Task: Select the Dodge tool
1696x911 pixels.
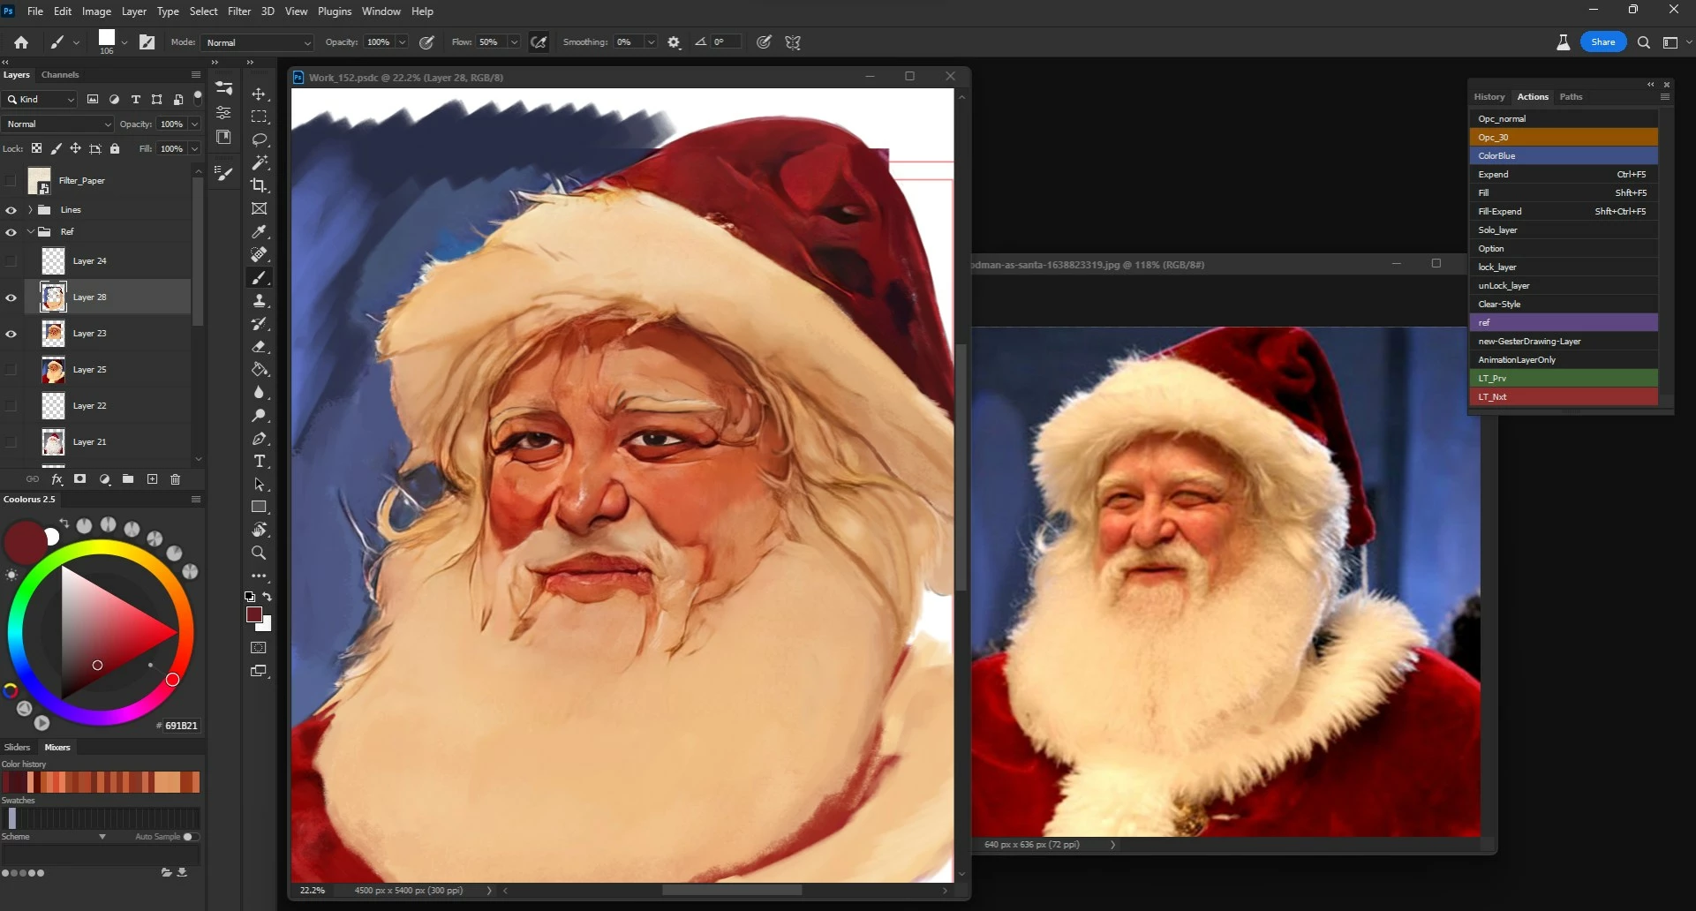Action: point(259,416)
